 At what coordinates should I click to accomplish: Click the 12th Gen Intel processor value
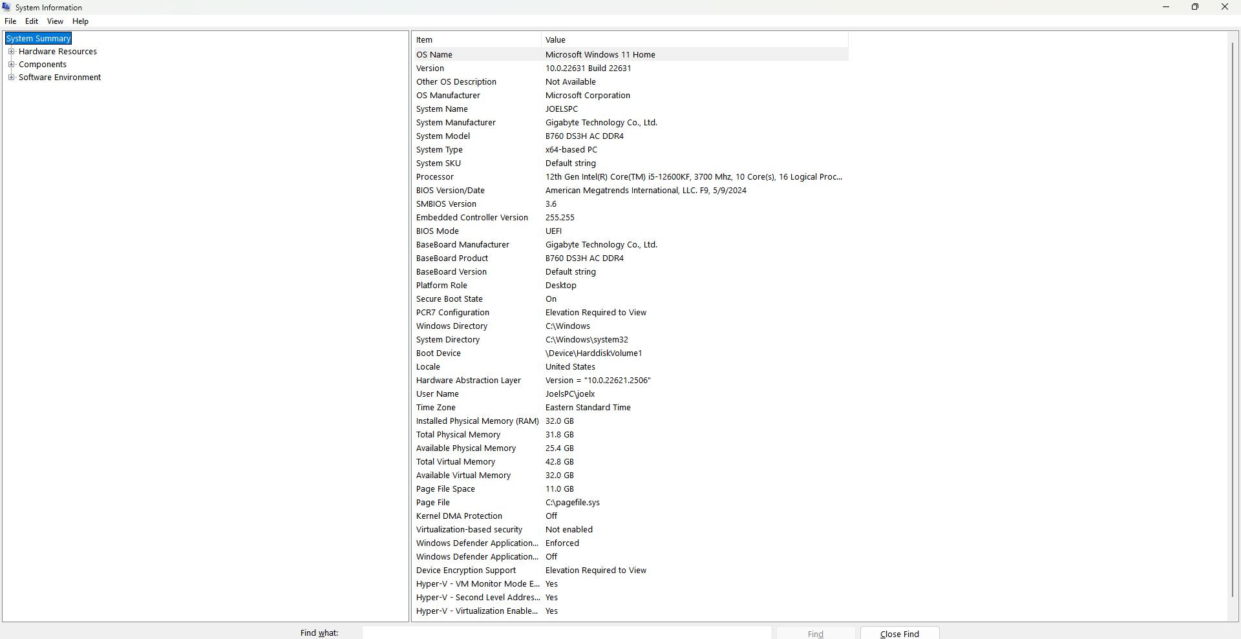pos(694,177)
